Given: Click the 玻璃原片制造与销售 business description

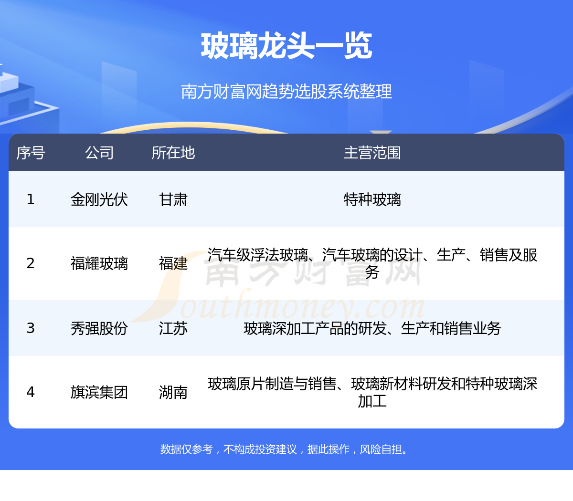Looking at the screenshot, I should click(372, 392).
